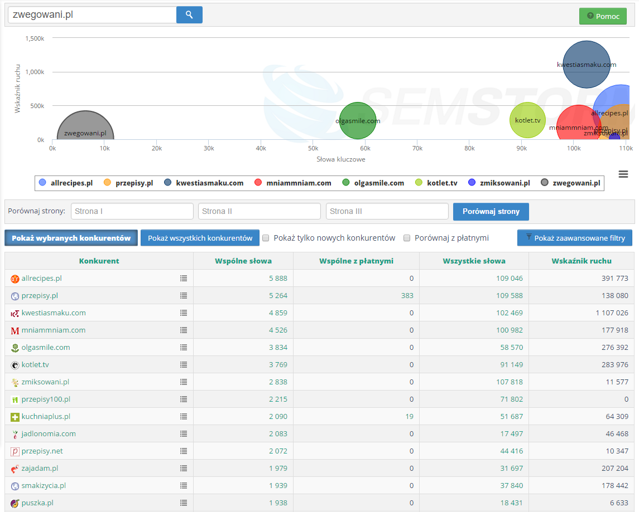
Task: Click paid shared value 19 for kuchniaplus.pl
Action: [x=410, y=417]
